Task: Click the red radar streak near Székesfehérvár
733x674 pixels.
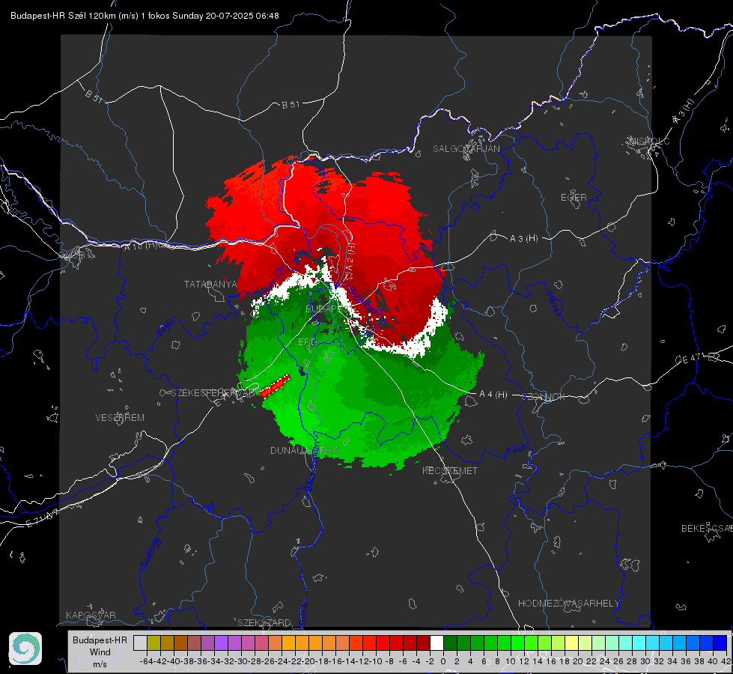Action: (276, 386)
